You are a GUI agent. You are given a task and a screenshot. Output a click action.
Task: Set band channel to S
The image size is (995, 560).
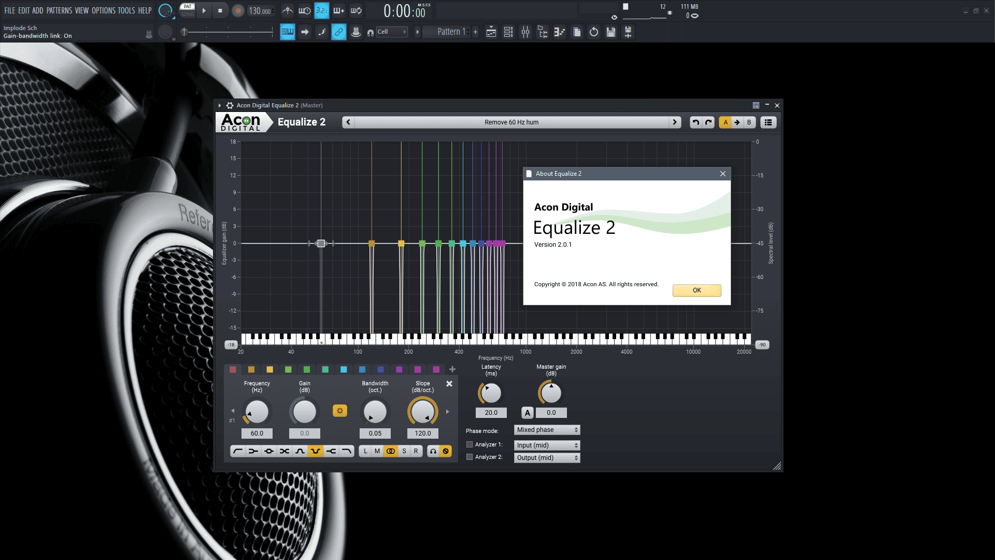coord(404,451)
